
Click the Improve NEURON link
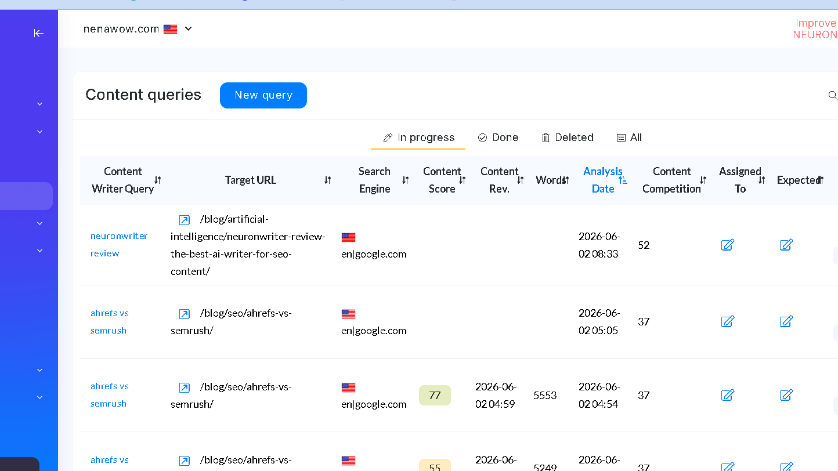pyautogui.click(x=815, y=29)
